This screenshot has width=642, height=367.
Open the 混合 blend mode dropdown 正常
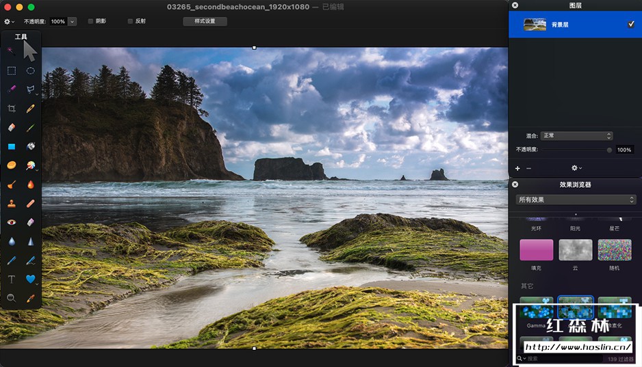point(576,136)
